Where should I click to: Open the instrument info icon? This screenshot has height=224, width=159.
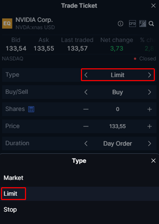pos(120,24)
